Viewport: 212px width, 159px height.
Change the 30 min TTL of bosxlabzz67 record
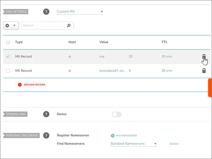(x=167, y=71)
